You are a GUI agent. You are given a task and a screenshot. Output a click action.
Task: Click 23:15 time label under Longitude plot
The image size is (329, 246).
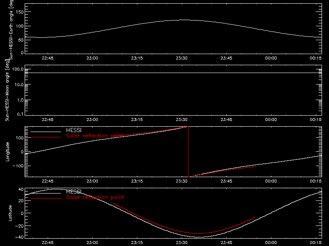click(137, 181)
